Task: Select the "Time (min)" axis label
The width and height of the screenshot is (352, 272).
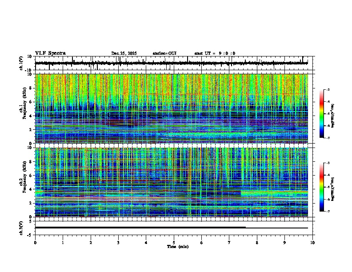Action: (x=178, y=247)
